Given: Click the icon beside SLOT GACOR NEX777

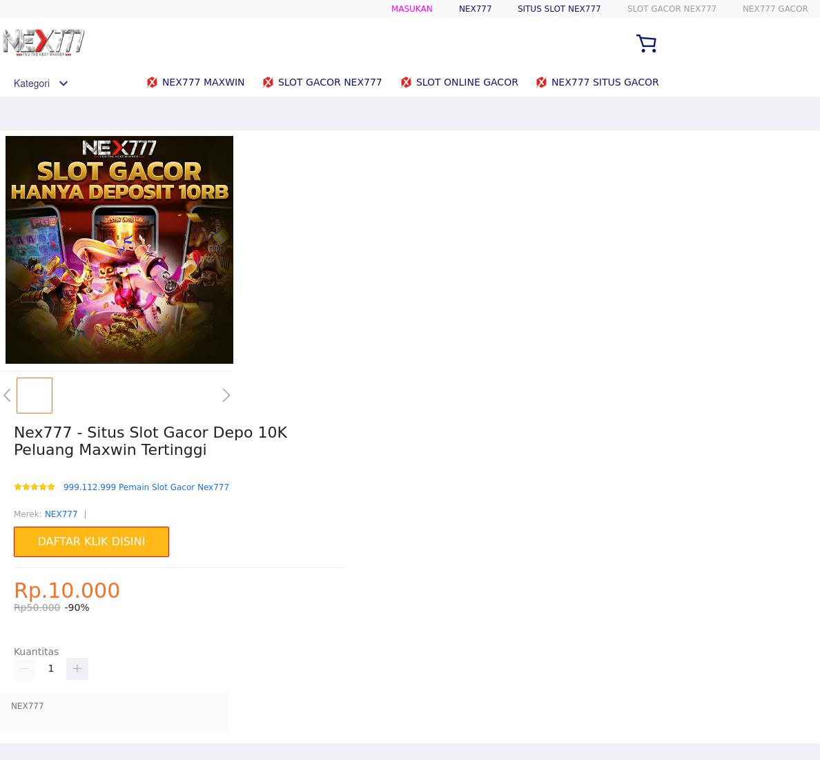Looking at the screenshot, I should tap(268, 83).
